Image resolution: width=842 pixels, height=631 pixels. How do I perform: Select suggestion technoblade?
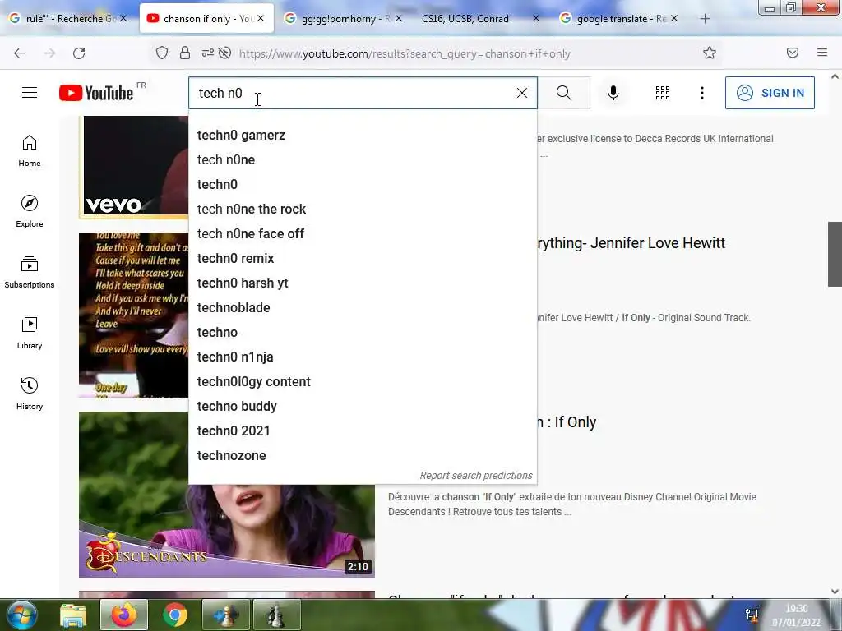click(x=363, y=308)
